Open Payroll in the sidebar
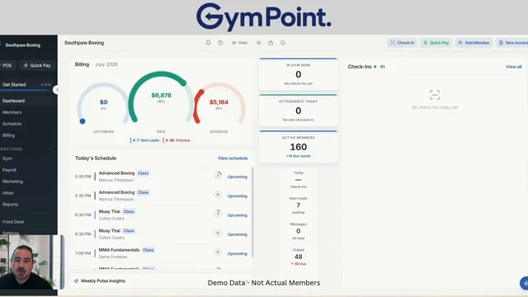Viewport: 528px width, 297px height. click(x=9, y=170)
